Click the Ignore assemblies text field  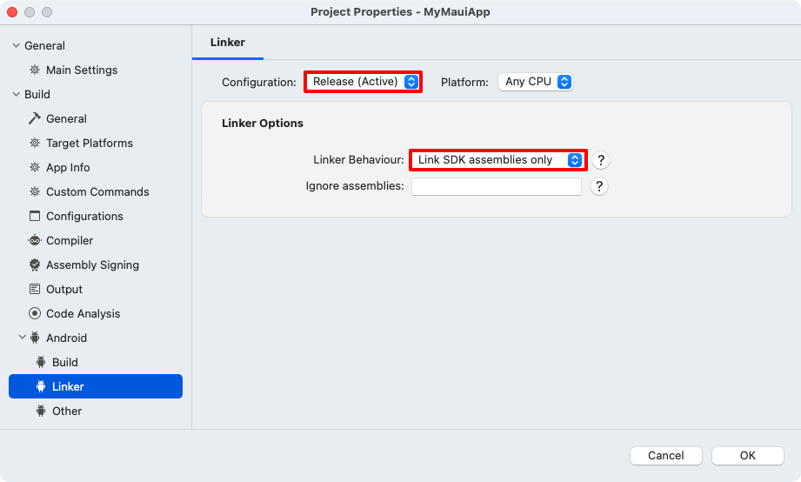[497, 186]
